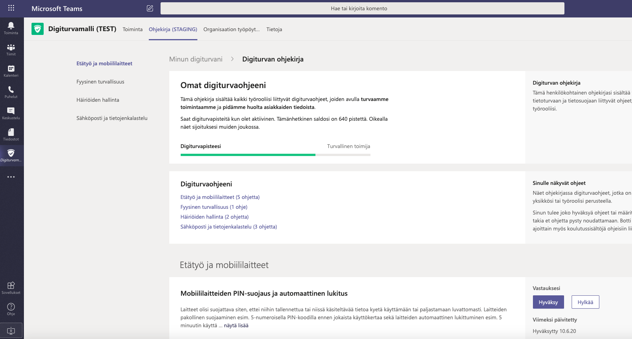632x339 pixels.
Task: Show more apps ellipsis in sidebar
Action: [x=11, y=177]
